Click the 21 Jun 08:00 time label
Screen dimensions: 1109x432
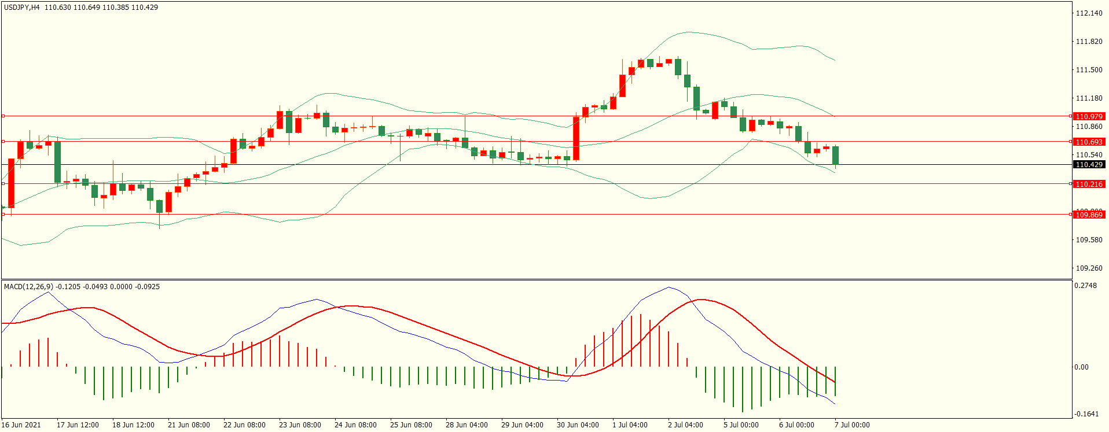(189, 425)
